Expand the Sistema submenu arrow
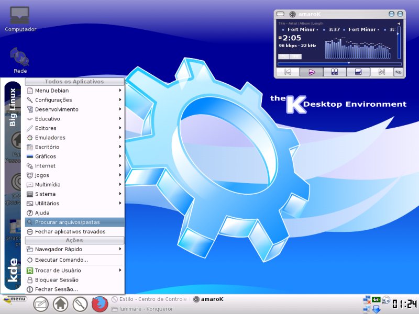Viewport: 419px width, 314px height. (120, 194)
